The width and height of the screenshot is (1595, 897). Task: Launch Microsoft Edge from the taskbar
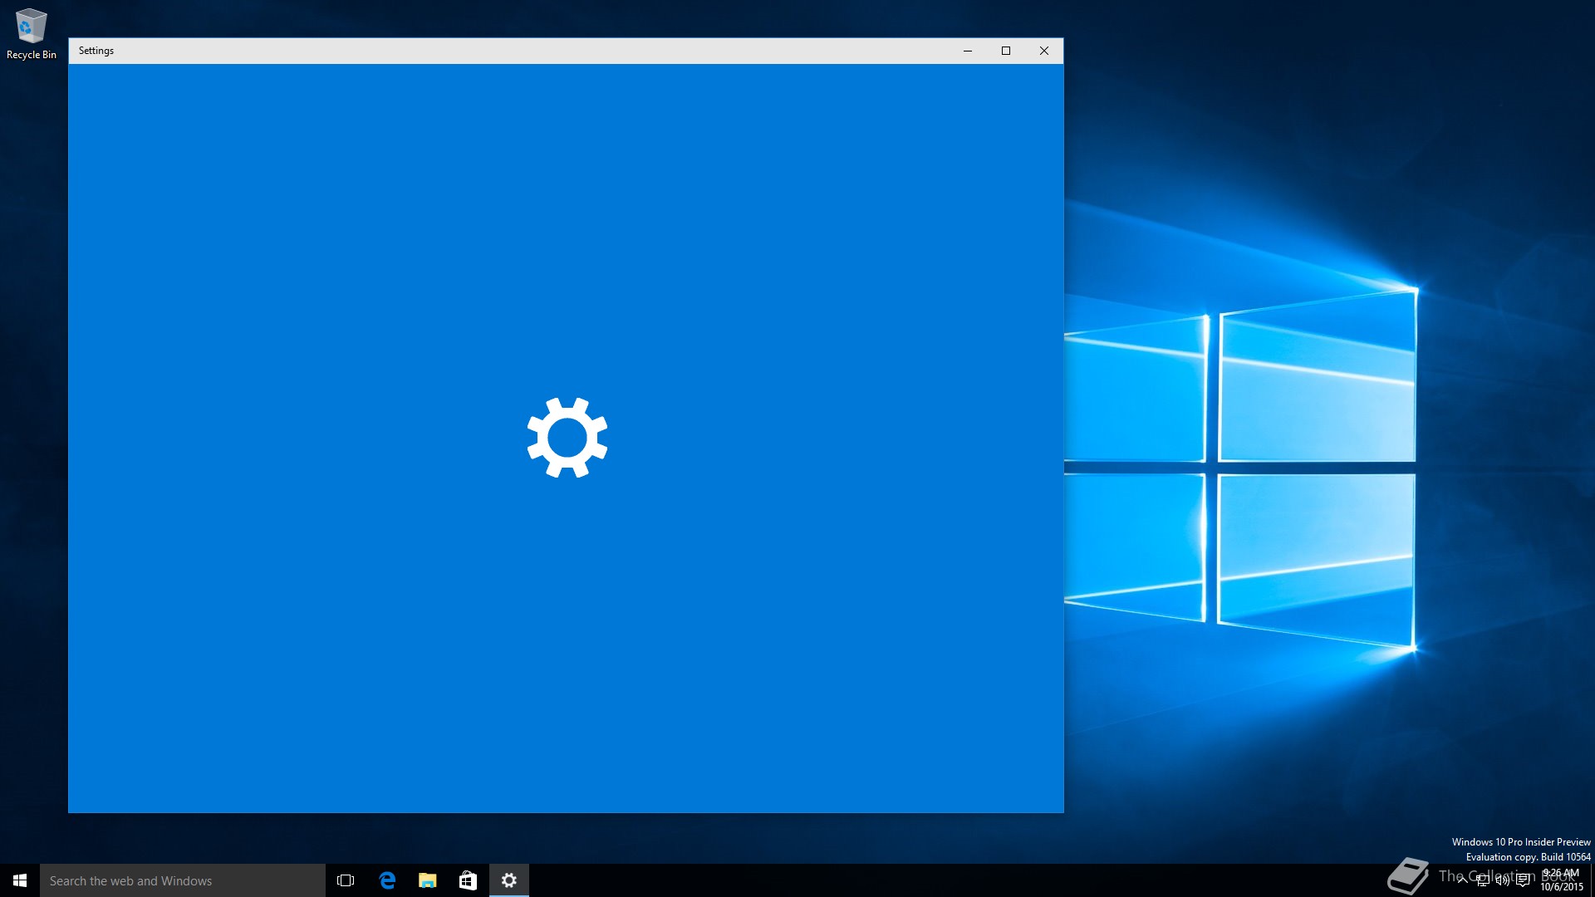(x=387, y=880)
